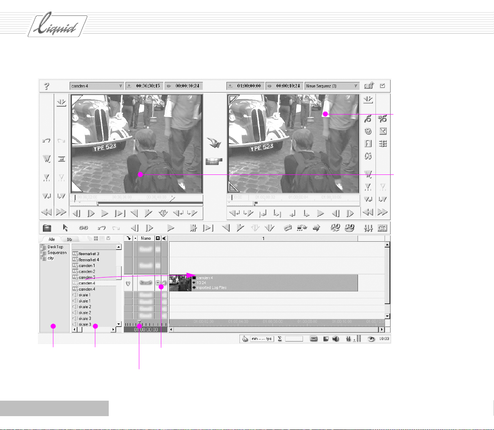The width and height of the screenshot is (494, 430).
Task: Click the Name5 track label
Action: (x=146, y=283)
